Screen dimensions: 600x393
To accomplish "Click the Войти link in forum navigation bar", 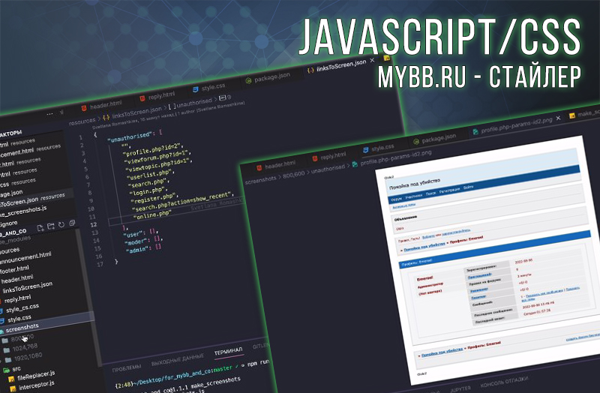I will [x=468, y=187].
